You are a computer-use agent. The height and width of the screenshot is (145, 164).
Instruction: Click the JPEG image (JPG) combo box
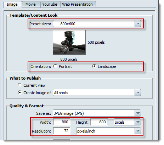(97, 113)
